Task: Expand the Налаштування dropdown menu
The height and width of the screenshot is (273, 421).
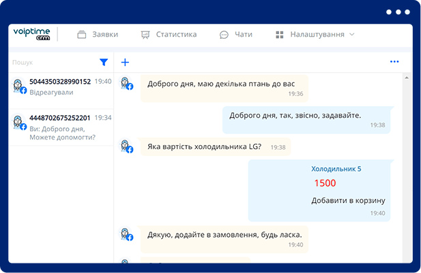Action: pos(315,34)
